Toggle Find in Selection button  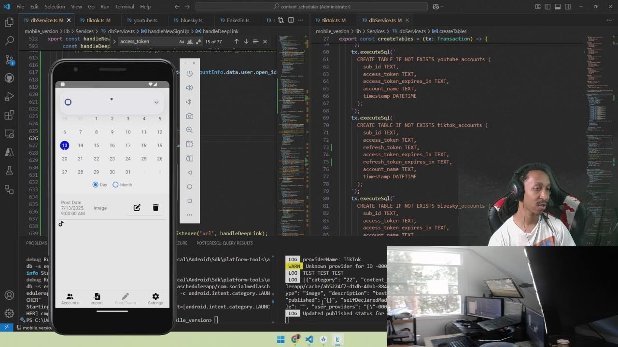[x=255, y=41]
